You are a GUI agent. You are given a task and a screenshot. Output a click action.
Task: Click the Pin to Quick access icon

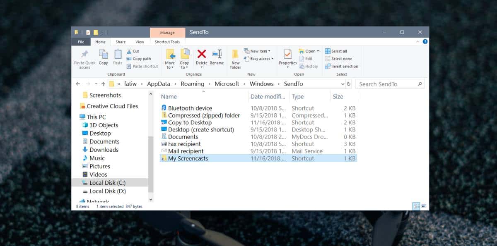84,54
